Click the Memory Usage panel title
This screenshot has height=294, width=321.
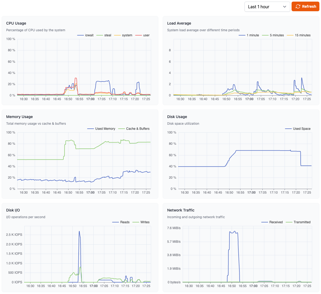(x=20, y=117)
